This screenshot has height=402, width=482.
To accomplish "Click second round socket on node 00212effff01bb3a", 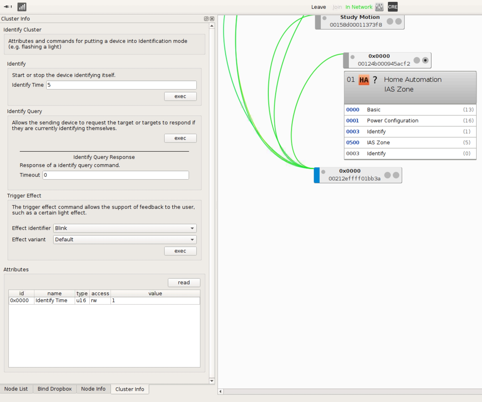I will (x=396, y=175).
